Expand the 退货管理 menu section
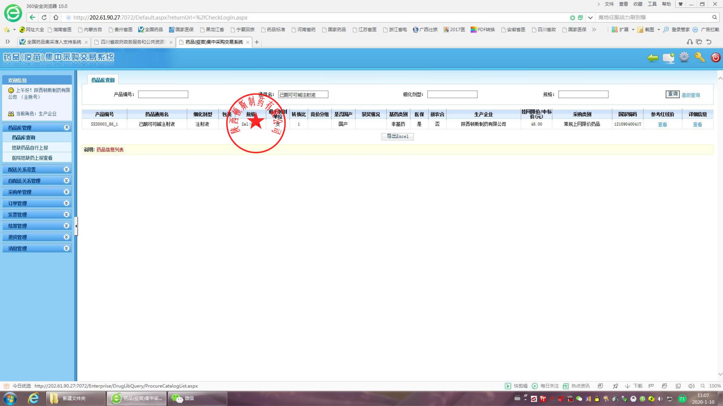 click(x=37, y=237)
